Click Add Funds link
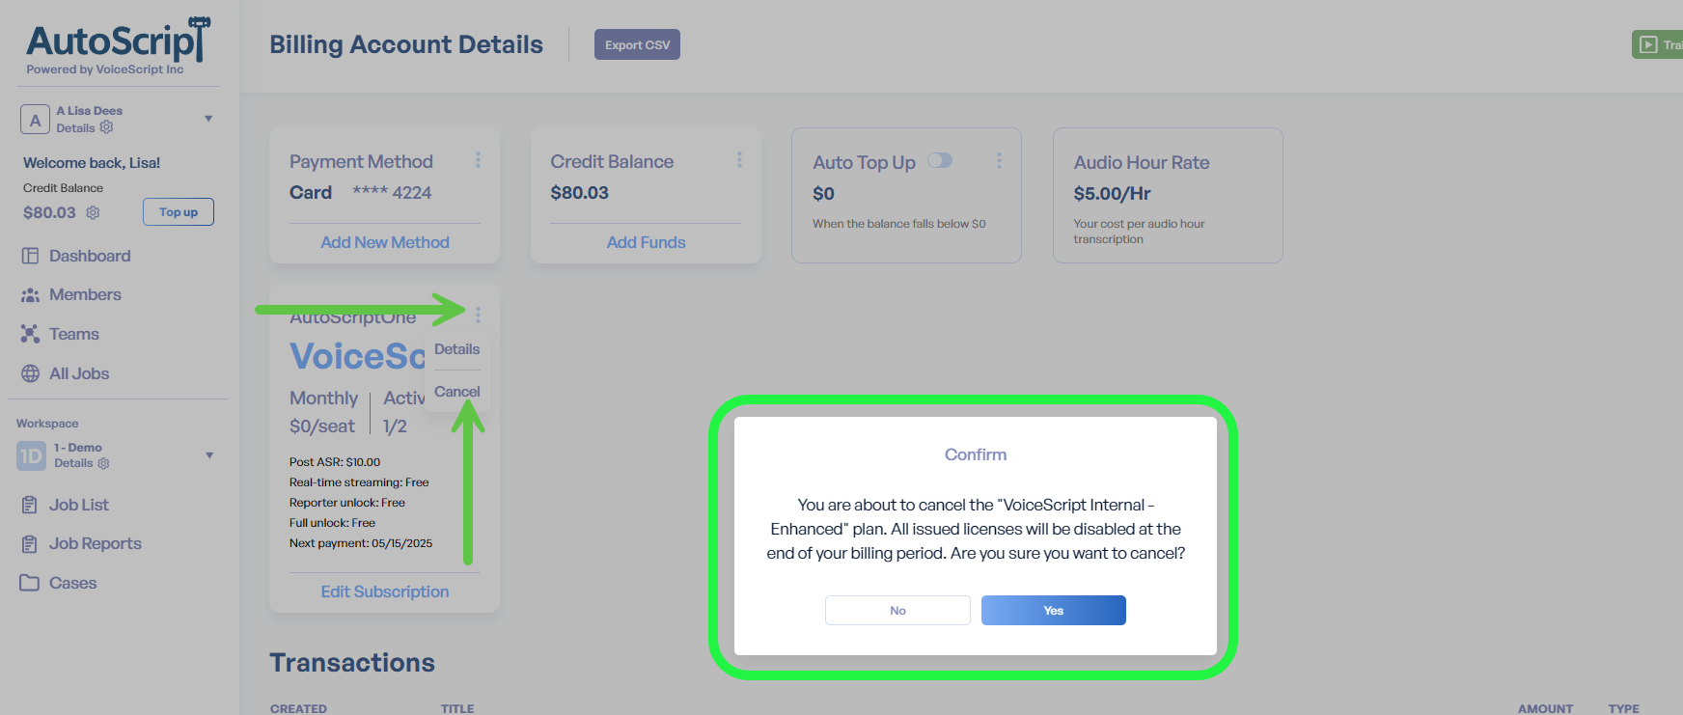This screenshot has height=715, width=1683. point(647,243)
